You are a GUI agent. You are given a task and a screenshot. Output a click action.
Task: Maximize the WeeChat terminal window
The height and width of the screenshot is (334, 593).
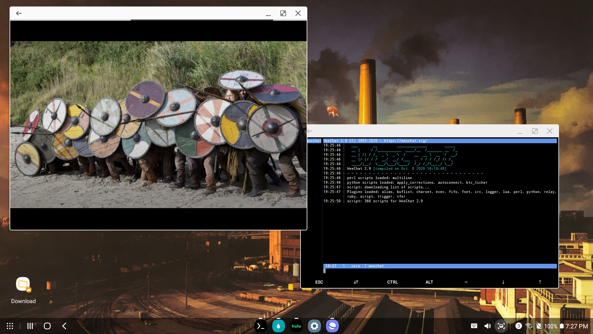(535, 131)
